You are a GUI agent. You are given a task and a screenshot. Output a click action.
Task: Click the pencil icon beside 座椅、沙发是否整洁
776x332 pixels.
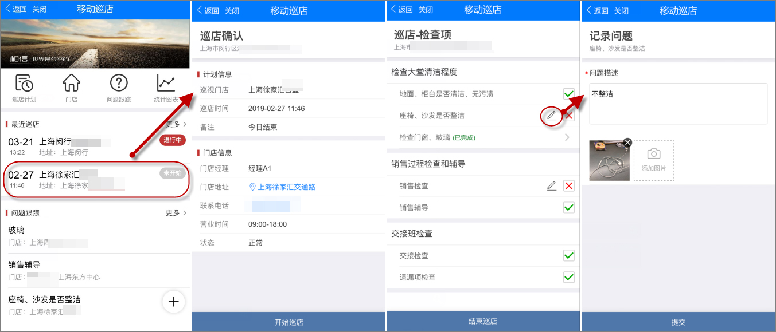point(551,116)
